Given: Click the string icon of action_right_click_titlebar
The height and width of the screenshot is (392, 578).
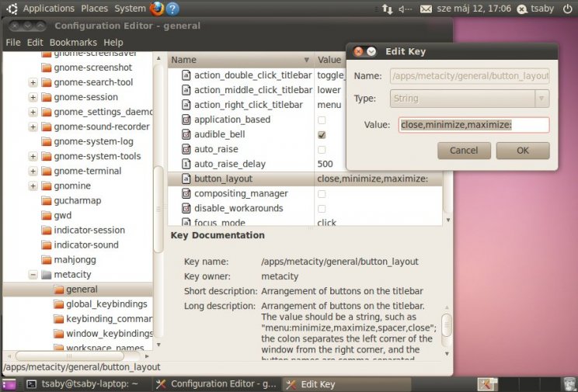Looking at the screenshot, I should coord(186,105).
